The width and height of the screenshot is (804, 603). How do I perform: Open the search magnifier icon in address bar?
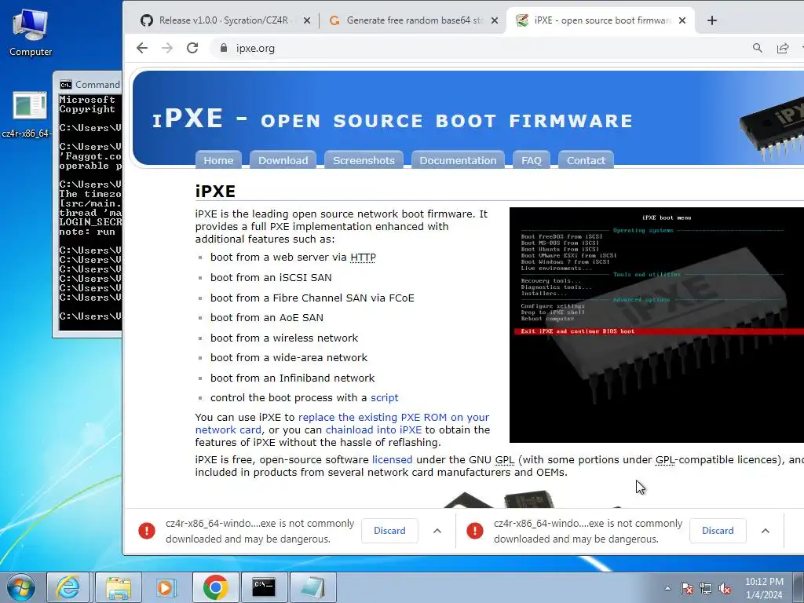tap(758, 48)
